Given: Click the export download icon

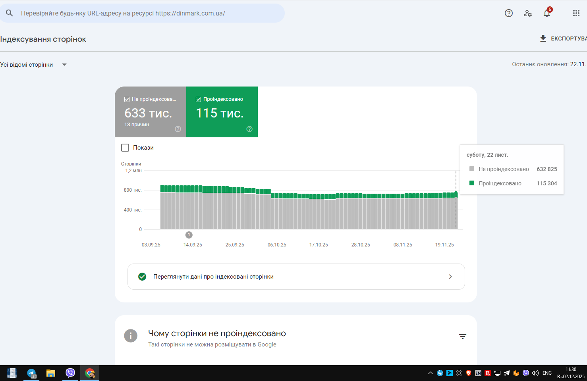Looking at the screenshot, I should point(543,38).
